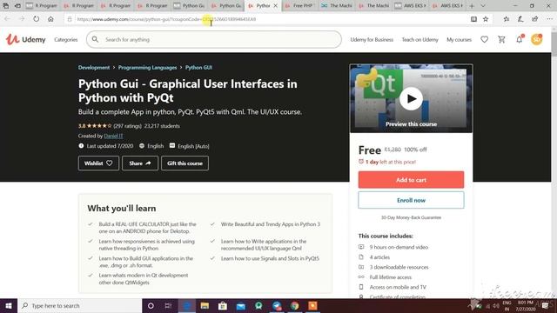Viewport: 557px width, 313px height.
Task: Open reading view icon in address bar
Action: coord(473,19)
